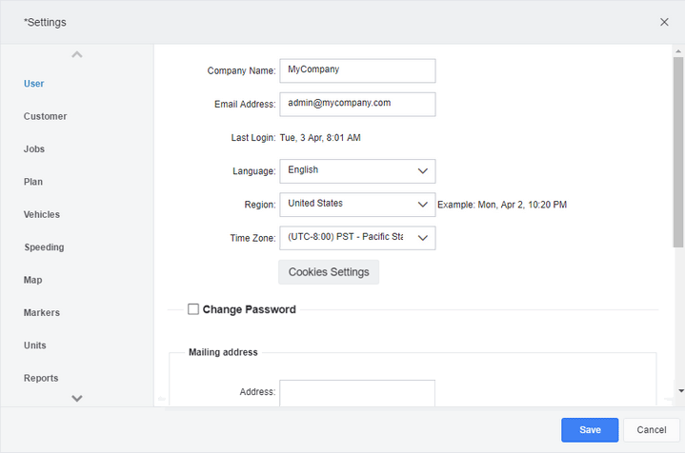Click the scrollbar down arrow
The image size is (685, 453).
tap(680, 391)
